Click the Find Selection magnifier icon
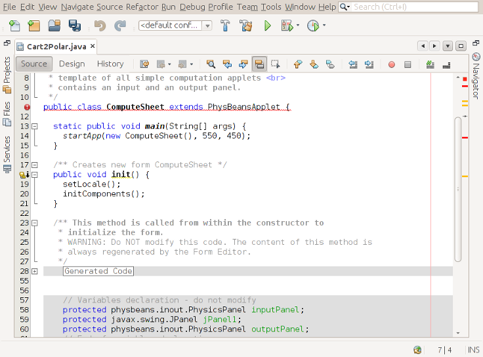 [211, 64]
